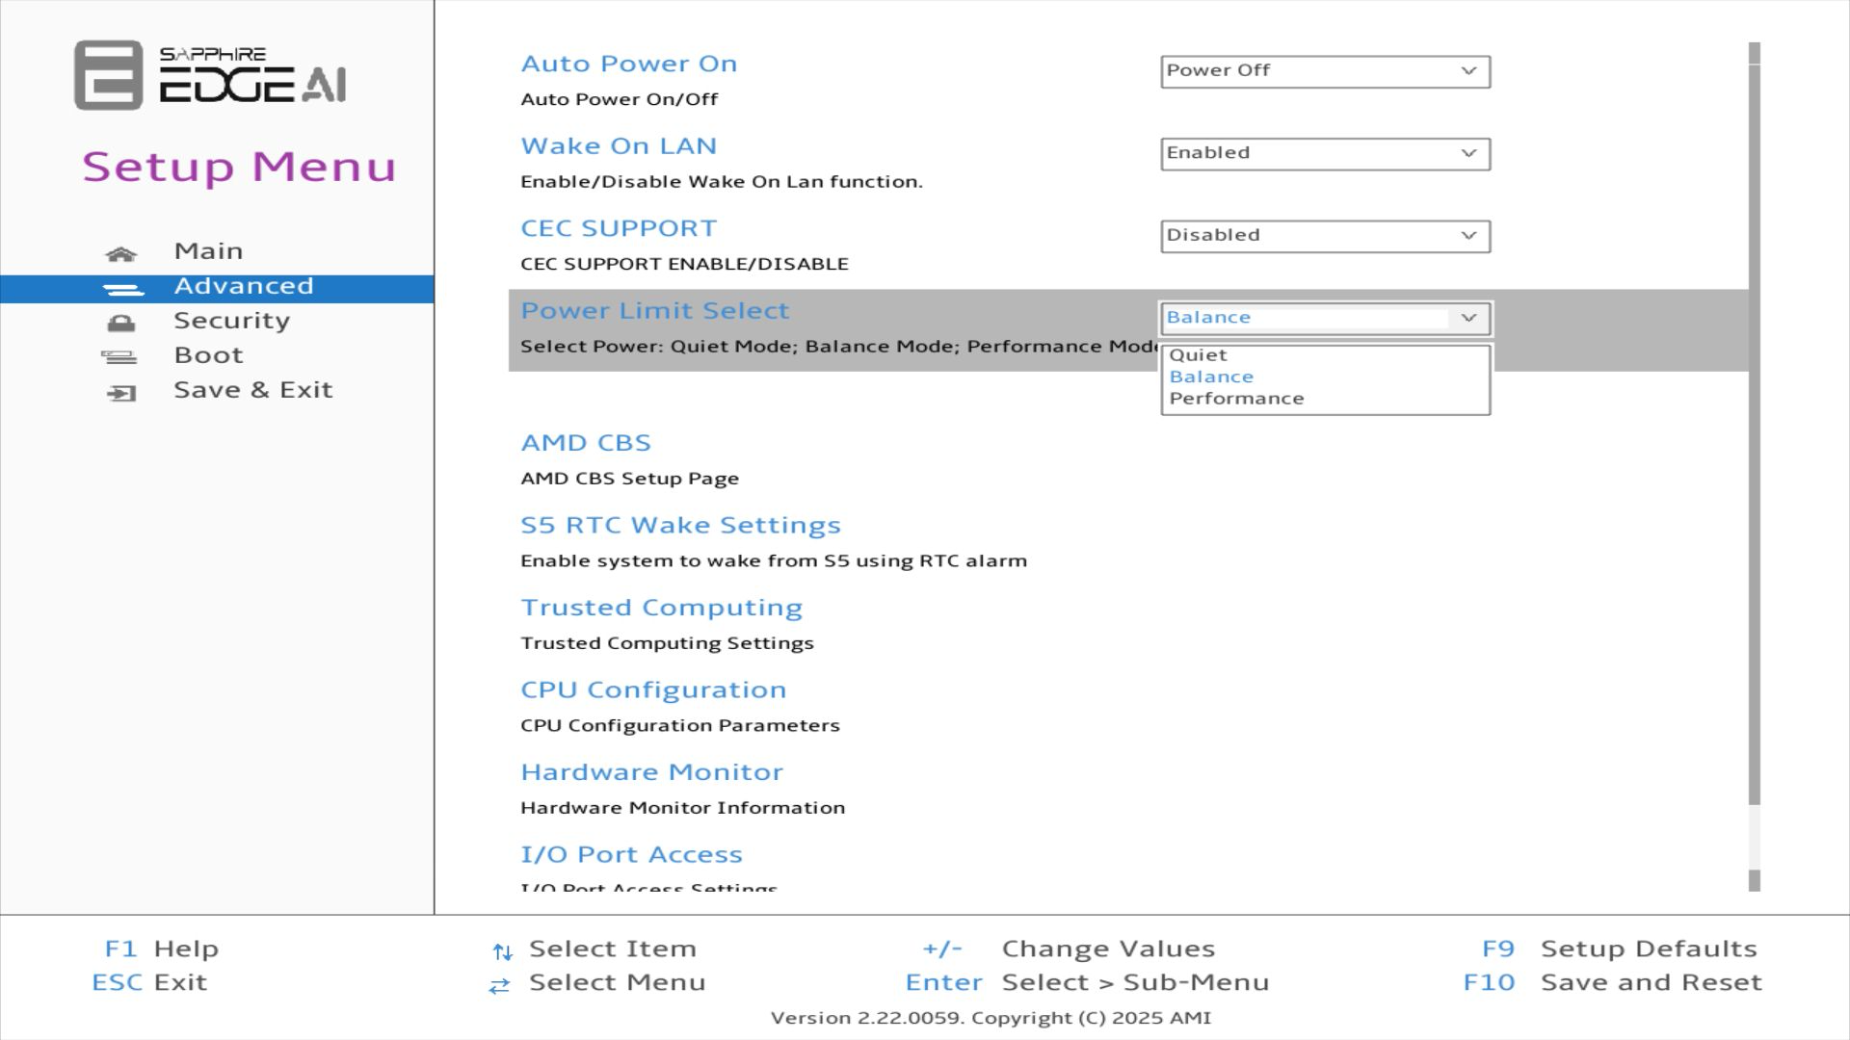The width and height of the screenshot is (1850, 1040).
Task: Click the Boot drive icon
Action: [119, 357]
